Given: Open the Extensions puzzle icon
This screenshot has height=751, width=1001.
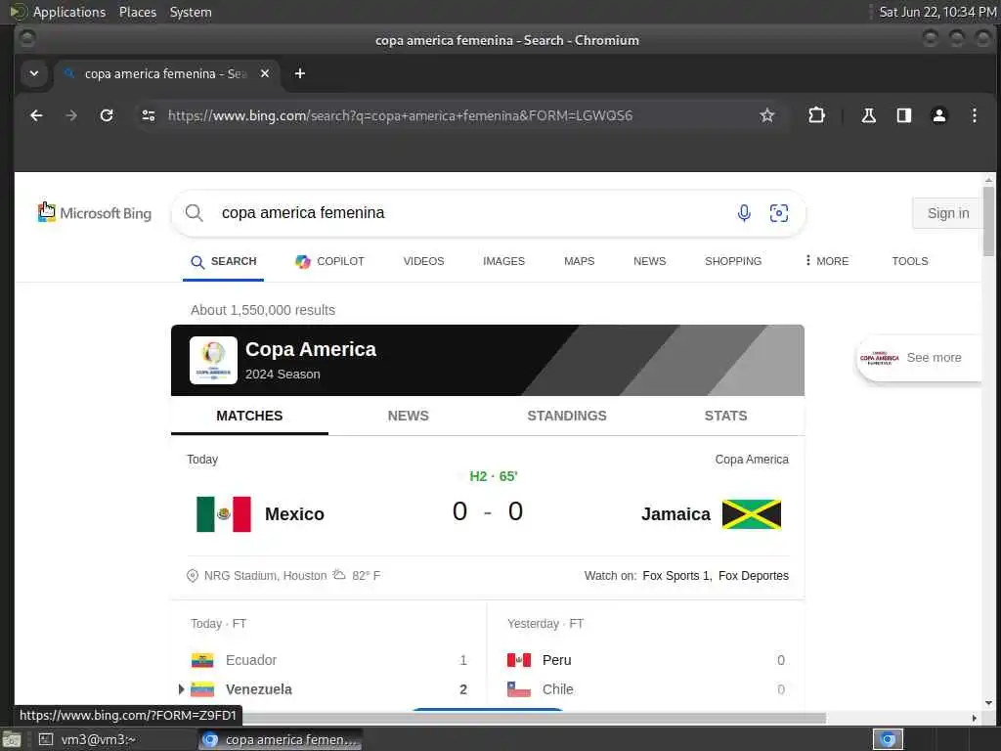Looking at the screenshot, I should (x=816, y=115).
